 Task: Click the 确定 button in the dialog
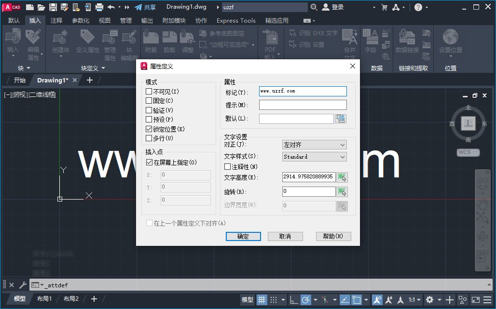click(243, 236)
